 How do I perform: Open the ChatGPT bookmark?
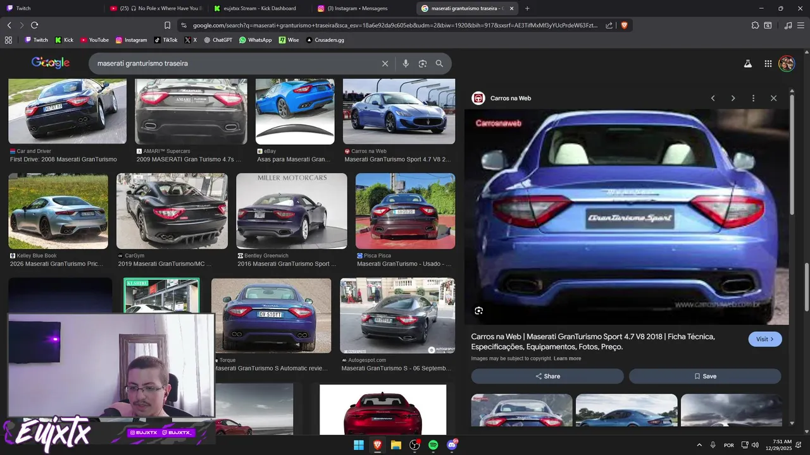[x=218, y=40]
